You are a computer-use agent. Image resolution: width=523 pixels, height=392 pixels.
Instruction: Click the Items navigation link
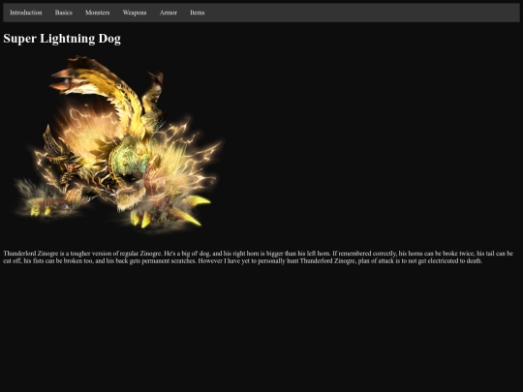coord(198,13)
